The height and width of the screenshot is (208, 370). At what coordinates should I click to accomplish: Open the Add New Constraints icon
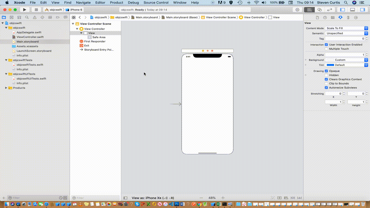(293, 198)
